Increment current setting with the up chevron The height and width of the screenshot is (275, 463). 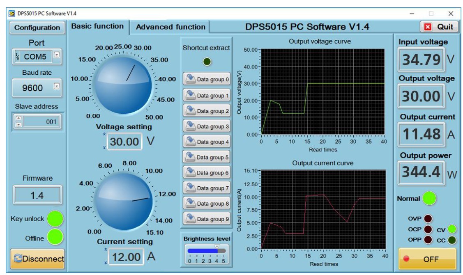tap(106, 250)
